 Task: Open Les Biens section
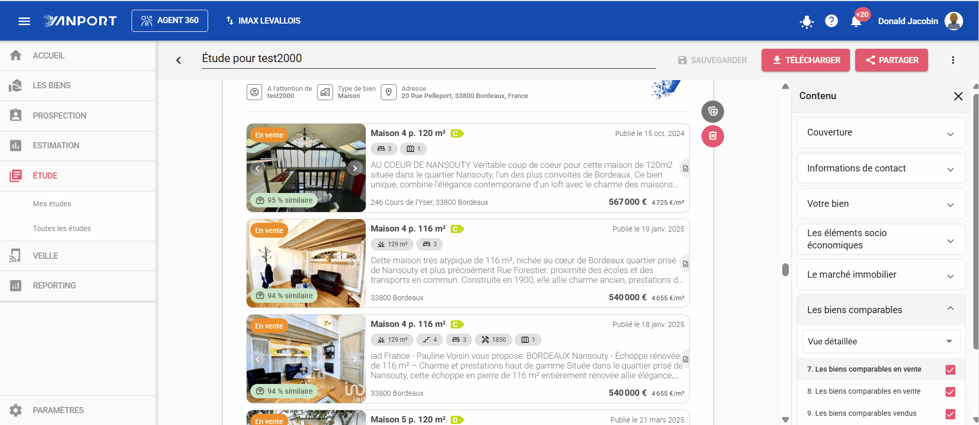(x=78, y=85)
